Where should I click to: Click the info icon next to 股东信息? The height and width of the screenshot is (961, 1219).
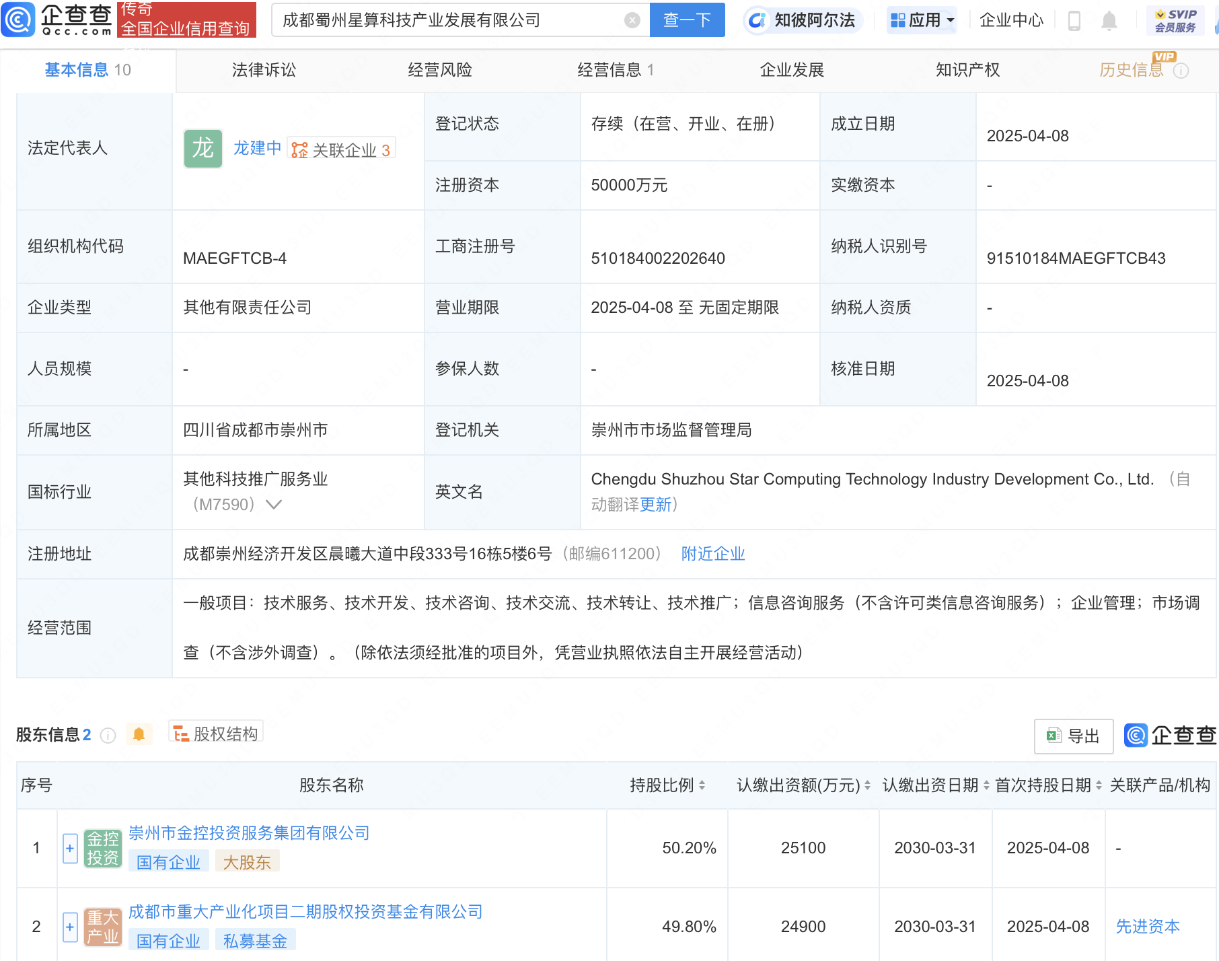pos(108,736)
